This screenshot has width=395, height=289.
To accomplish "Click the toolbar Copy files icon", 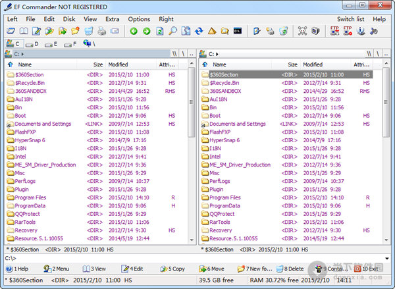I will [49, 31].
